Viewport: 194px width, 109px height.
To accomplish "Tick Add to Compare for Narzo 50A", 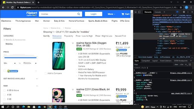I will pyautogui.click(x=45, y=73).
